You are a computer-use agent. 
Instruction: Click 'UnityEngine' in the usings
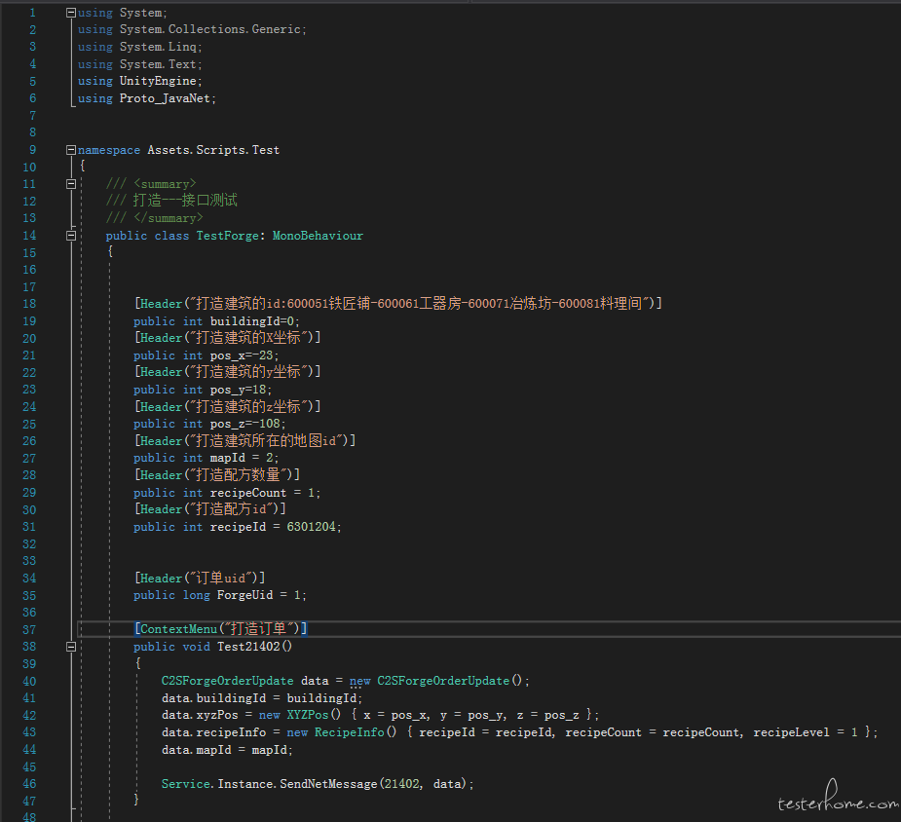(158, 81)
